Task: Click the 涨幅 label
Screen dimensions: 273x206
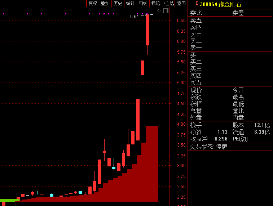Action: (x=196, y=104)
